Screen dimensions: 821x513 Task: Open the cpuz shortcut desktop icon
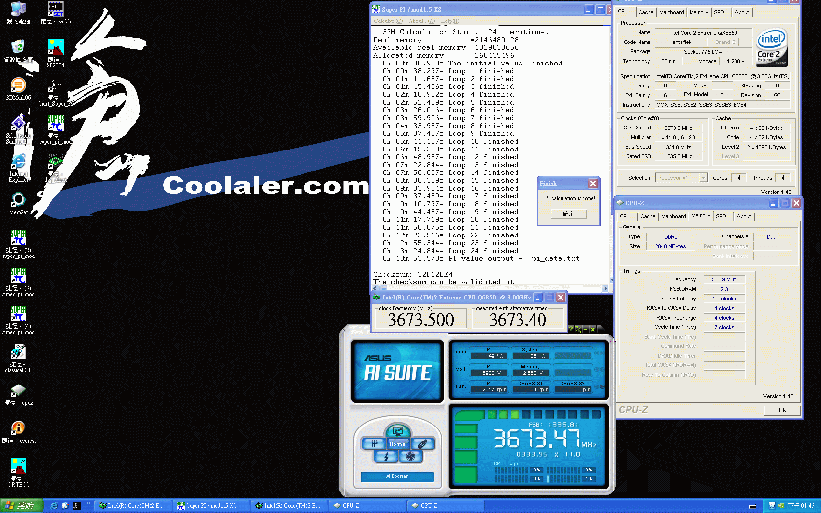[18, 394]
